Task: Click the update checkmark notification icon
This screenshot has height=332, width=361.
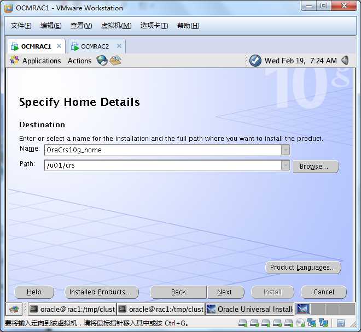Action: coord(255,61)
